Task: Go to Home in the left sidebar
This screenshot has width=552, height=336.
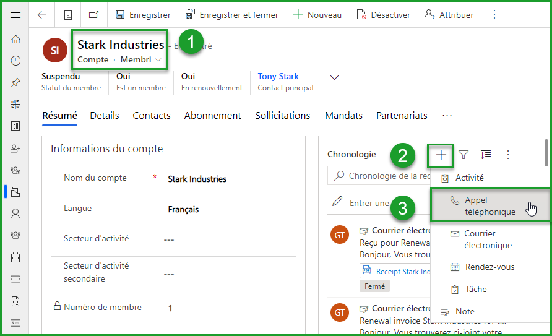Action: point(15,40)
